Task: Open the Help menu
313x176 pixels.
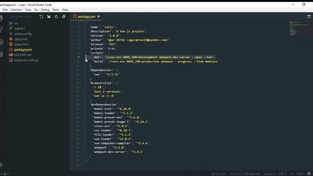Action: pos(65,10)
